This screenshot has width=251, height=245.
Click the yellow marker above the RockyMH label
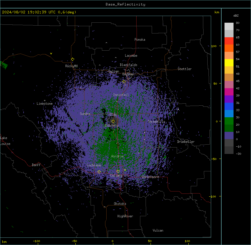point(73,59)
